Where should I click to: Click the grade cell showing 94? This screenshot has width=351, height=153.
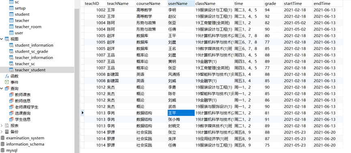(x=273, y=10)
